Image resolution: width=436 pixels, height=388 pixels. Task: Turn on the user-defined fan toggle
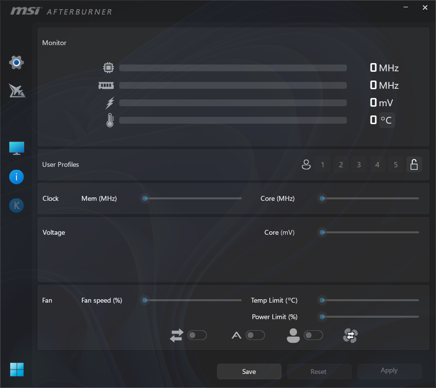click(x=313, y=335)
